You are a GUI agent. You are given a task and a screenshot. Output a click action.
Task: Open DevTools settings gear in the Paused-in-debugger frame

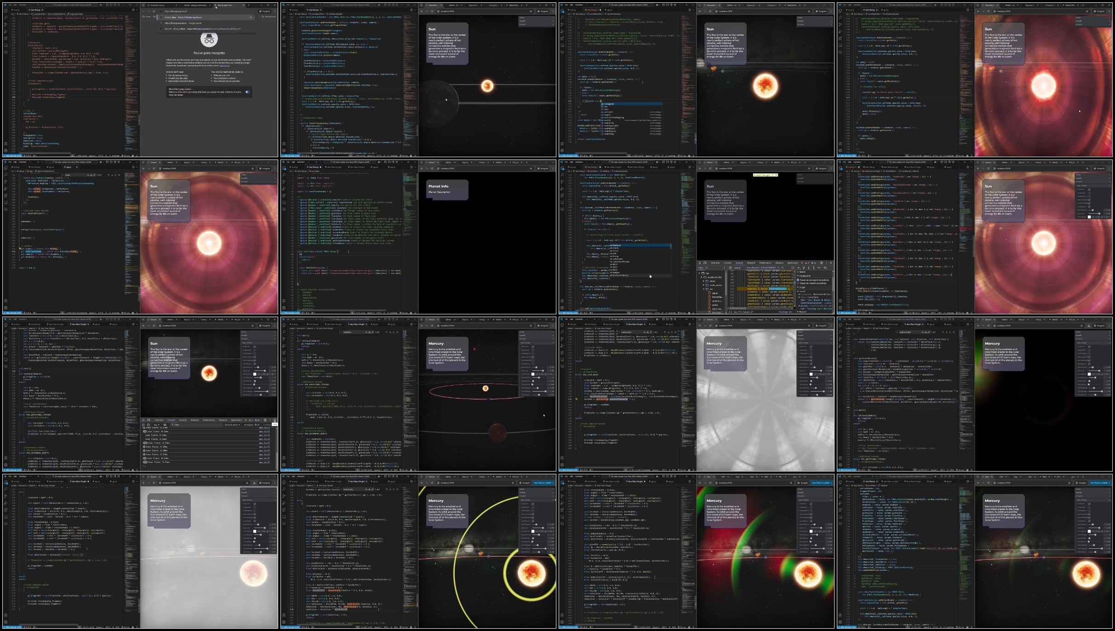[821, 263]
